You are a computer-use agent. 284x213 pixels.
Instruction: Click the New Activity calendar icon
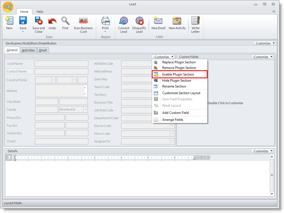[x=177, y=21]
